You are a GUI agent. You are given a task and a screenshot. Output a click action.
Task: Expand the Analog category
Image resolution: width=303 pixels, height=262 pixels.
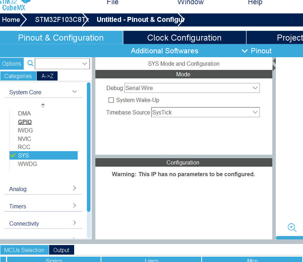[75, 188]
